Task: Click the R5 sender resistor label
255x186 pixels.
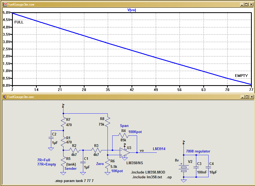Action: click(68, 159)
